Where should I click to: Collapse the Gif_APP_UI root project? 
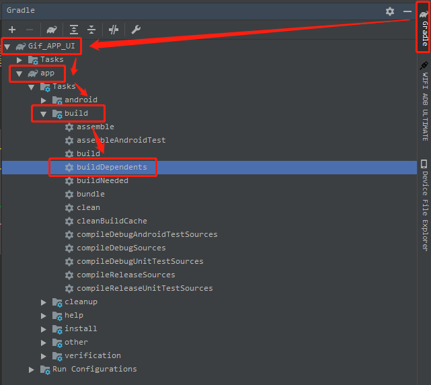click(7, 46)
